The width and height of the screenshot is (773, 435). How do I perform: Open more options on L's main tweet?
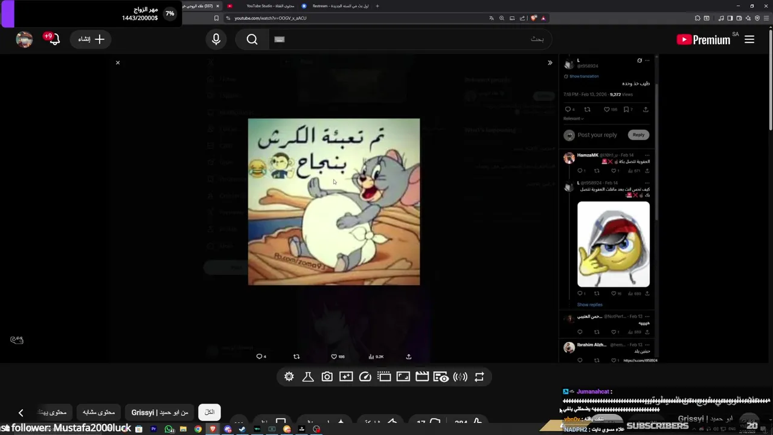(647, 60)
